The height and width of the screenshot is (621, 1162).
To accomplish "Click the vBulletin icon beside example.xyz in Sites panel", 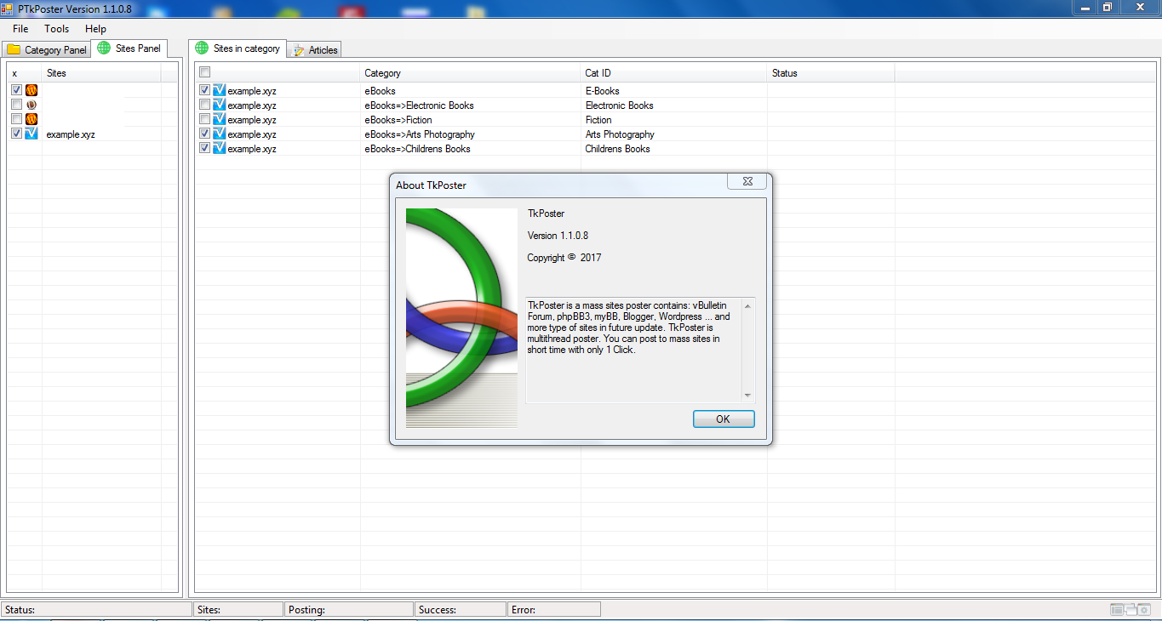I will point(31,134).
